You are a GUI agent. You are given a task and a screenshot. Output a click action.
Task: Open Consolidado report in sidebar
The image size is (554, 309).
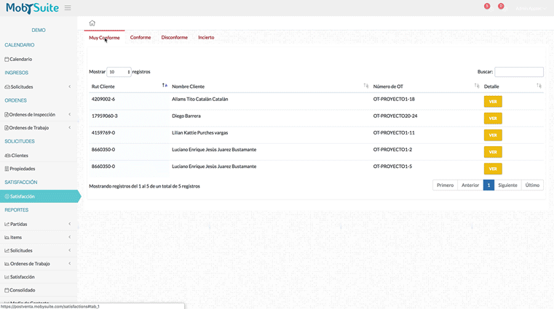[38, 290]
